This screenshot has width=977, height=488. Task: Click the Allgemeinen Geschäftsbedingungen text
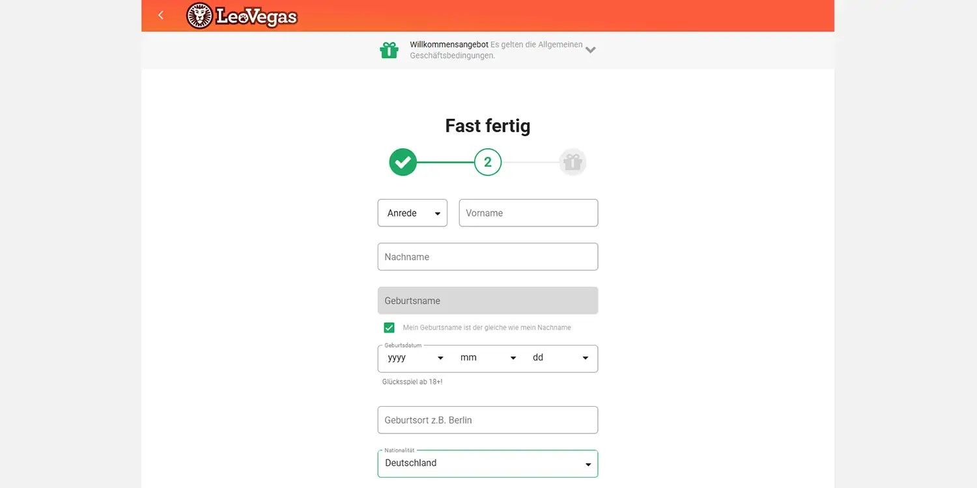[496, 50]
